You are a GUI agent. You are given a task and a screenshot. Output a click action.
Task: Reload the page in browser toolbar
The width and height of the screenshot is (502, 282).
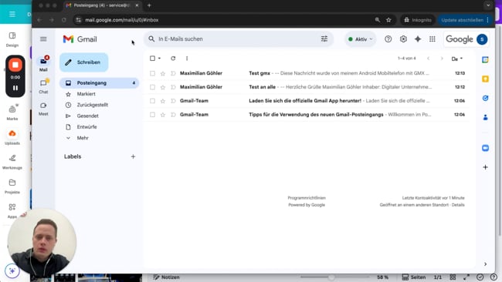(x=64, y=20)
